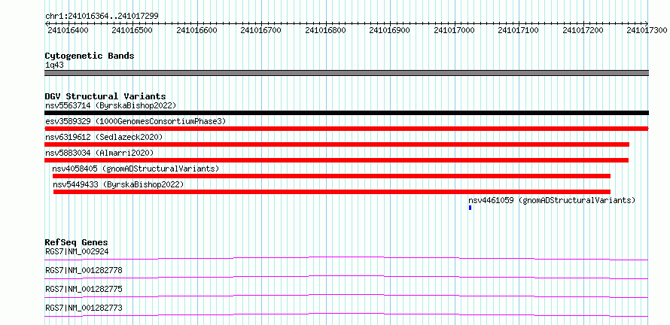Select ruler position 241017300
The height and width of the screenshot is (325, 670).
[x=647, y=30]
